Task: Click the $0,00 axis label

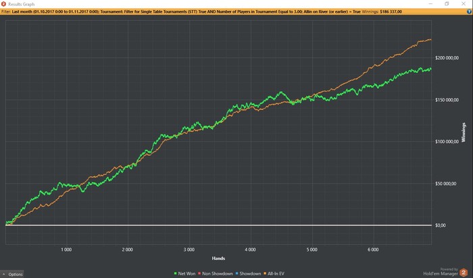Action: [x=440, y=225]
